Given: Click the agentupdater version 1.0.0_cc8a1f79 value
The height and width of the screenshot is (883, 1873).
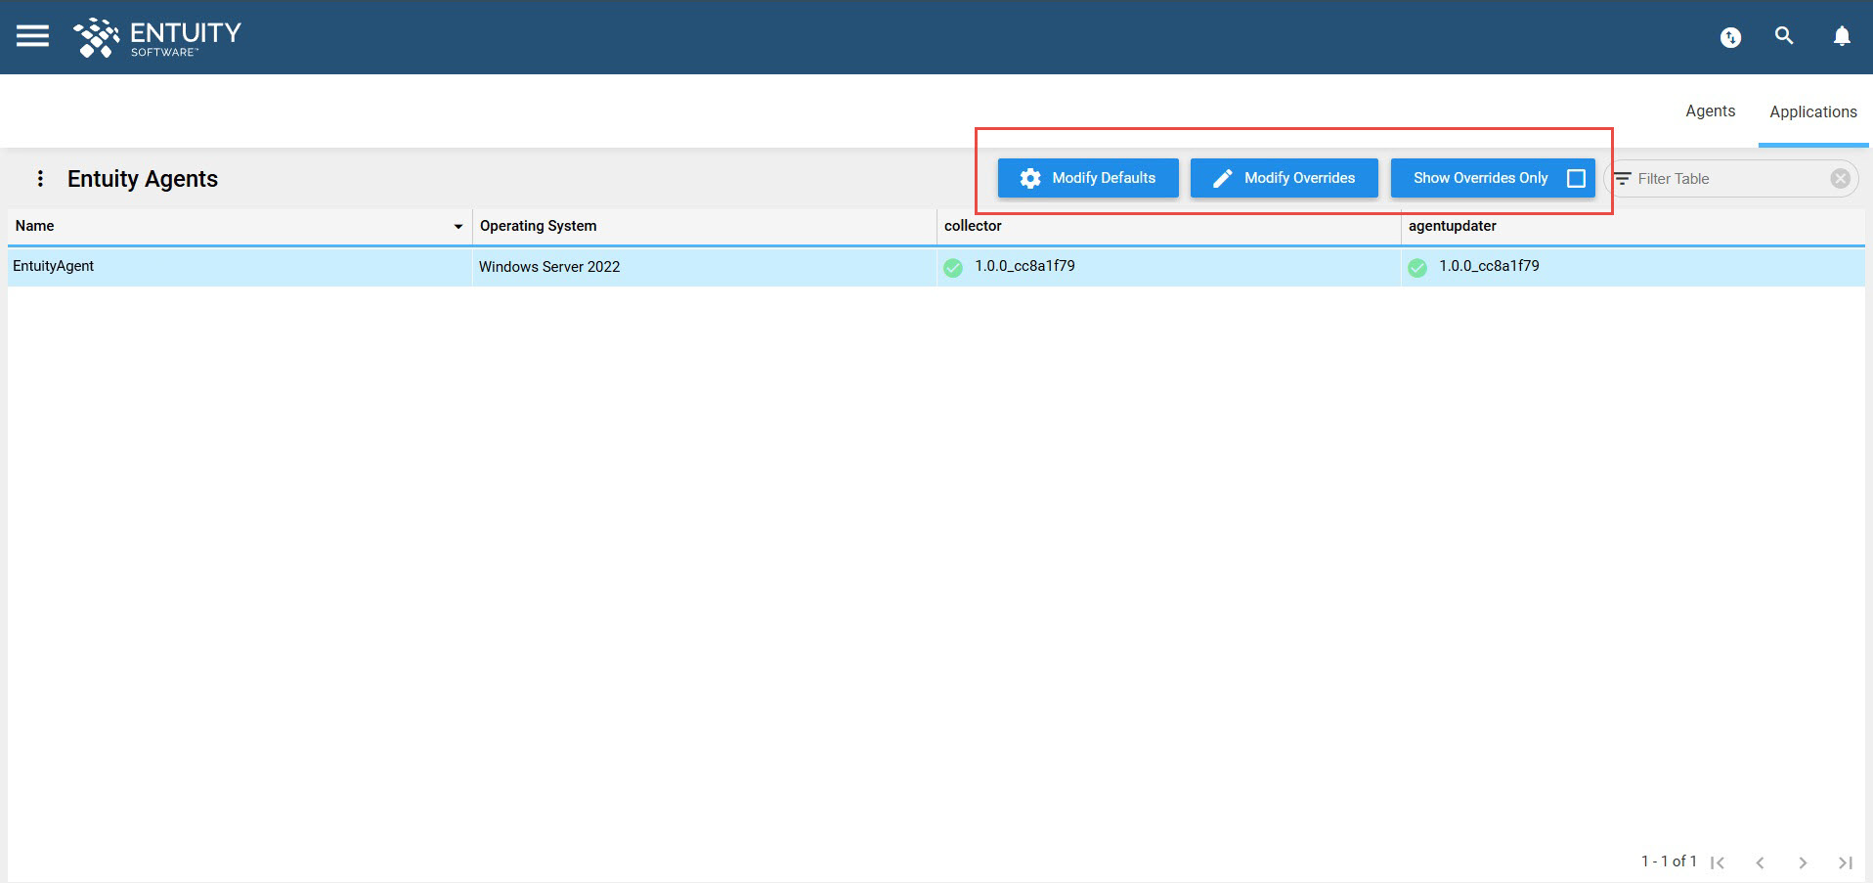Looking at the screenshot, I should coord(1489,266).
